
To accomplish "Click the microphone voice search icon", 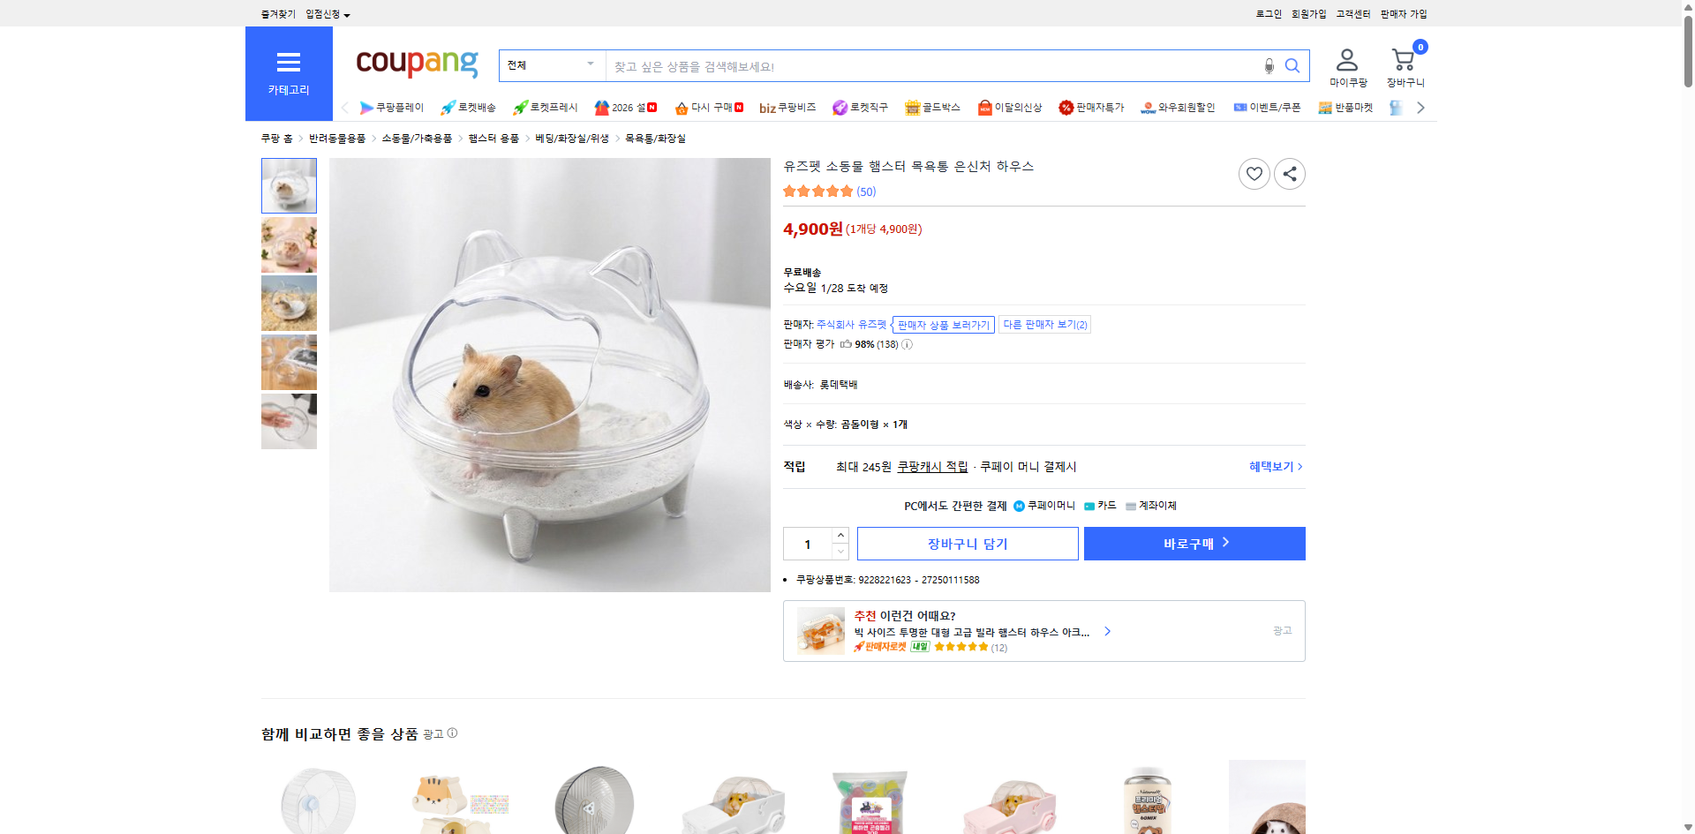I will point(1269,65).
